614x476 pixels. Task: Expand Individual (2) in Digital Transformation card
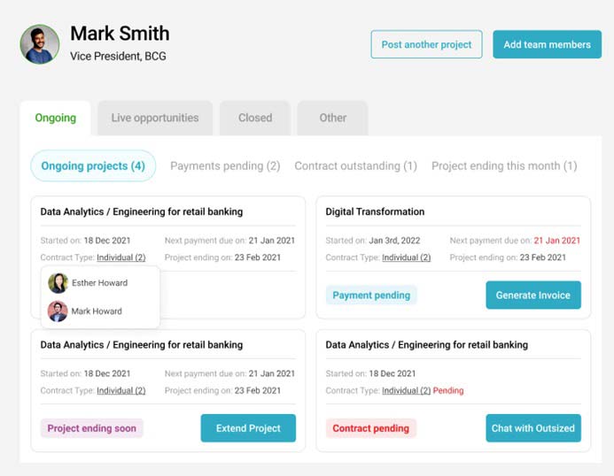(407, 257)
